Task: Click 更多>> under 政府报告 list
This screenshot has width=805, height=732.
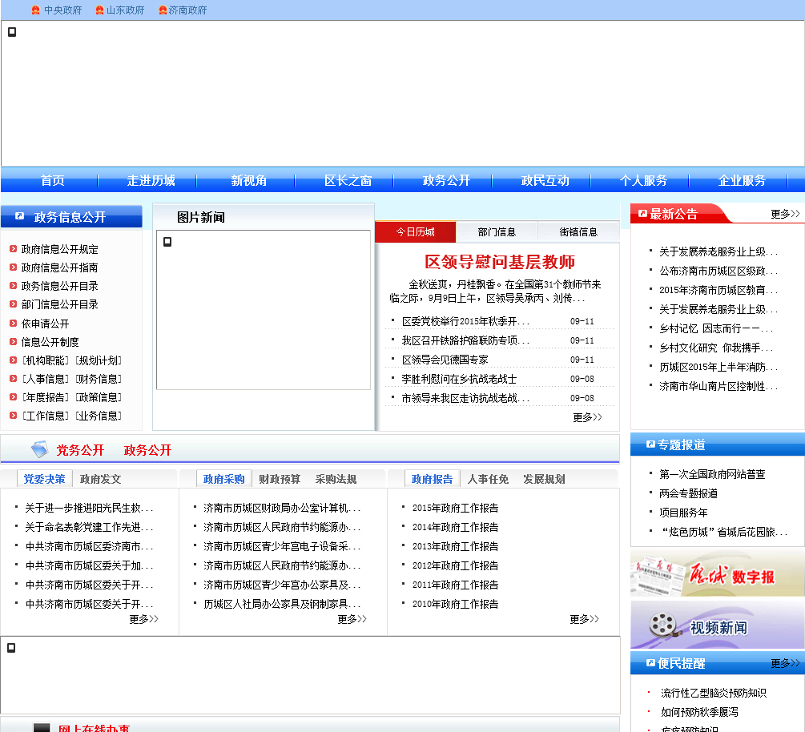Action: click(584, 618)
